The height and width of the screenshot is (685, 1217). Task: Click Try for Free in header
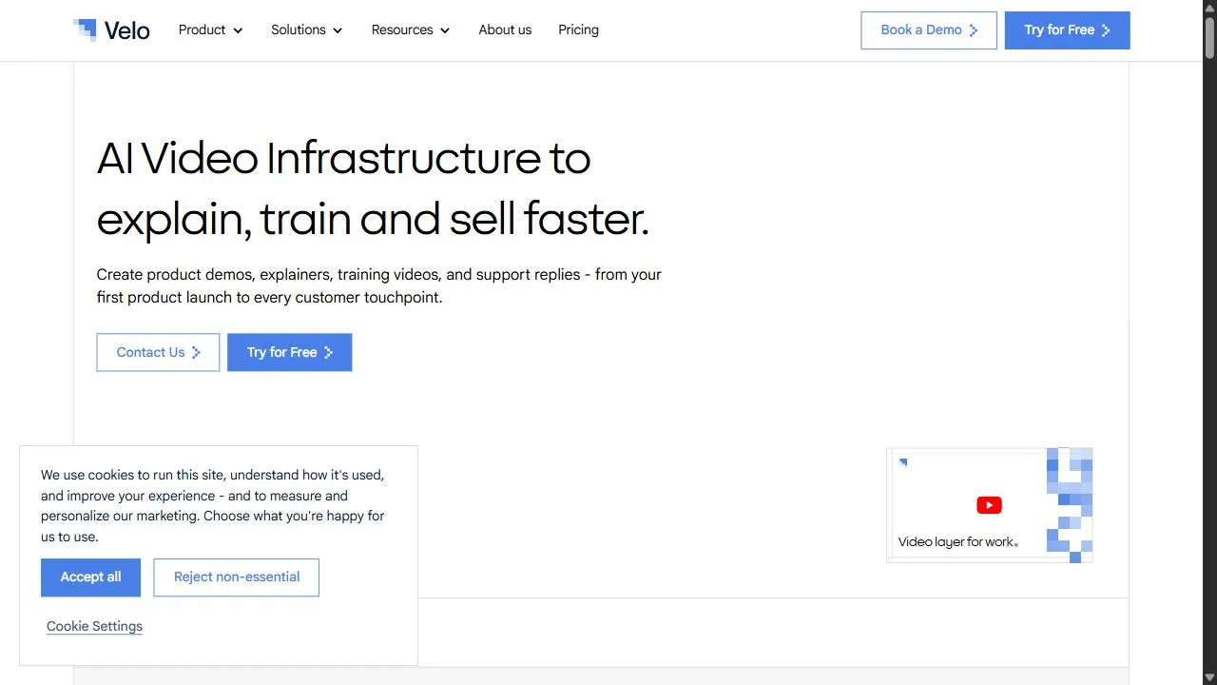tap(1067, 30)
